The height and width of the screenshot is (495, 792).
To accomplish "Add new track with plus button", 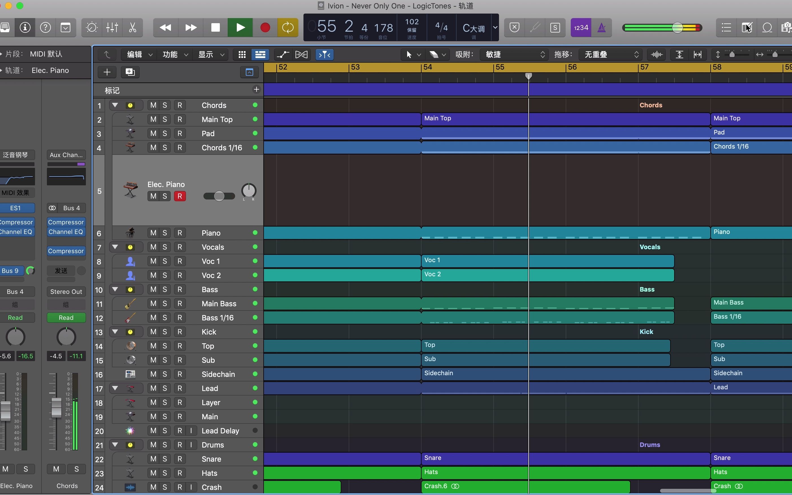I will pos(107,72).
